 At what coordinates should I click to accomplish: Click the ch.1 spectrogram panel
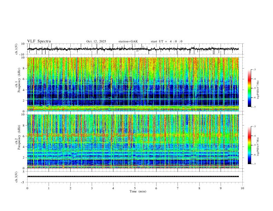tap(133, 84)
